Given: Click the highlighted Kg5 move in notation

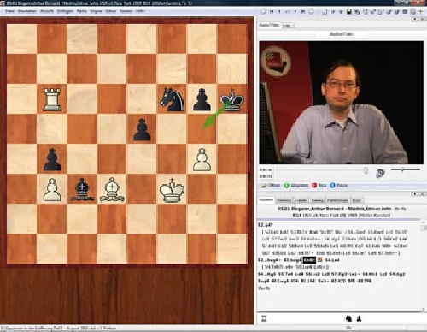Looking at the screenshot, I should pos(309,260).
